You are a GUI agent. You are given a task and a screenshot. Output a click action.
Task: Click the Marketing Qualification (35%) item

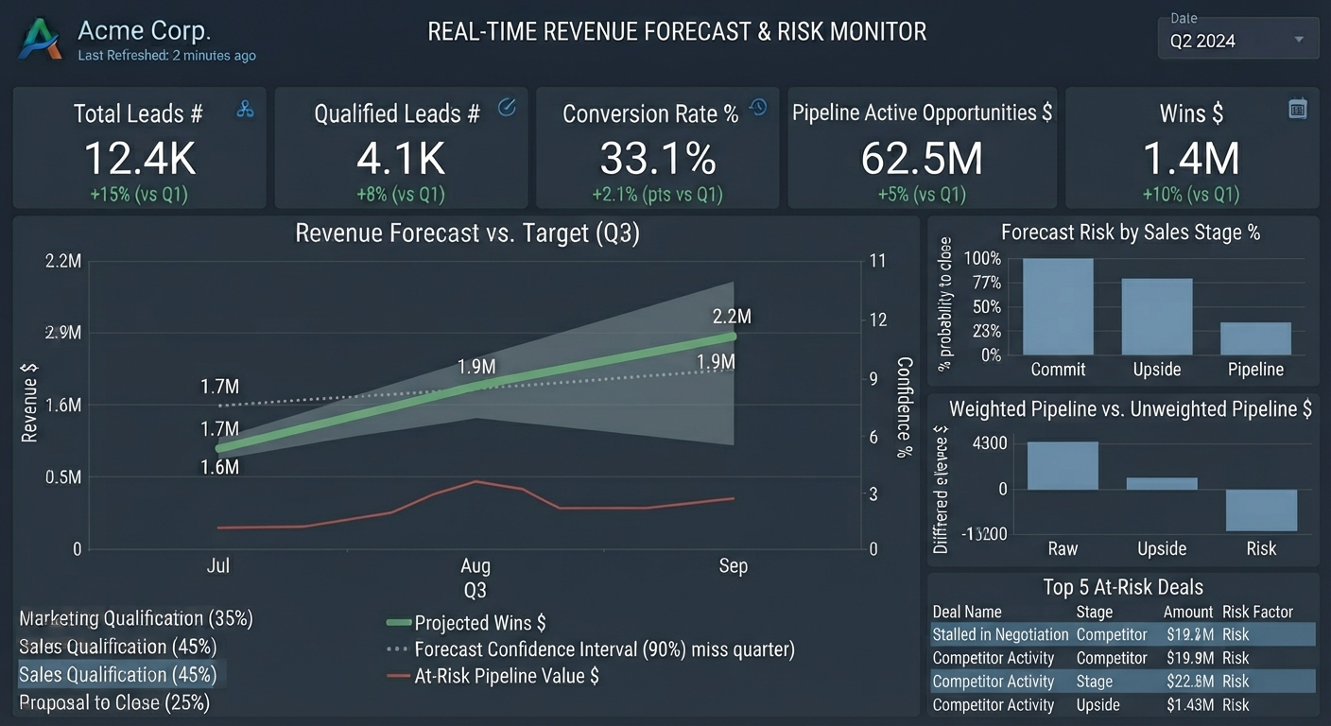click(x=136, y=618)
